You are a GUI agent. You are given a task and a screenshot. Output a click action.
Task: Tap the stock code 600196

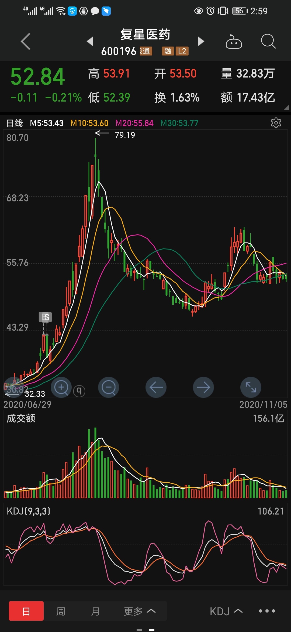[119, 51]
